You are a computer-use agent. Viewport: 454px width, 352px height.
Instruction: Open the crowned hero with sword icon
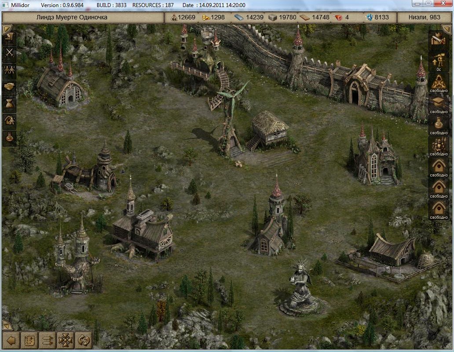point(438,40)
